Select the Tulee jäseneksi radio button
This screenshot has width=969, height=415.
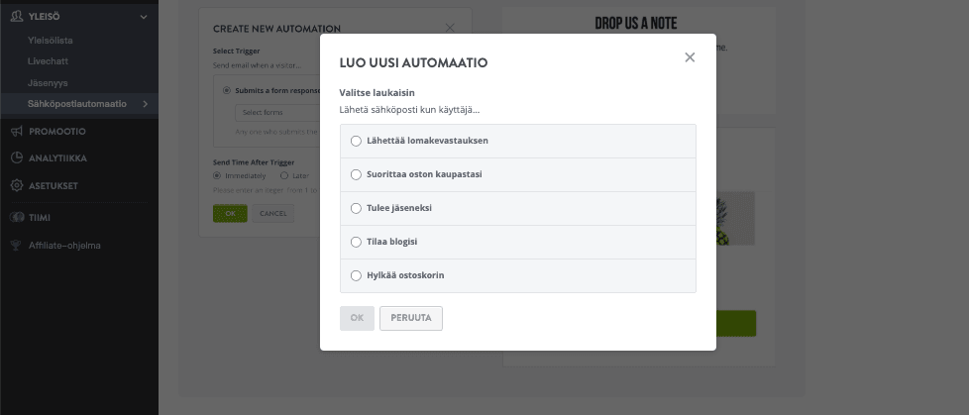356,208
